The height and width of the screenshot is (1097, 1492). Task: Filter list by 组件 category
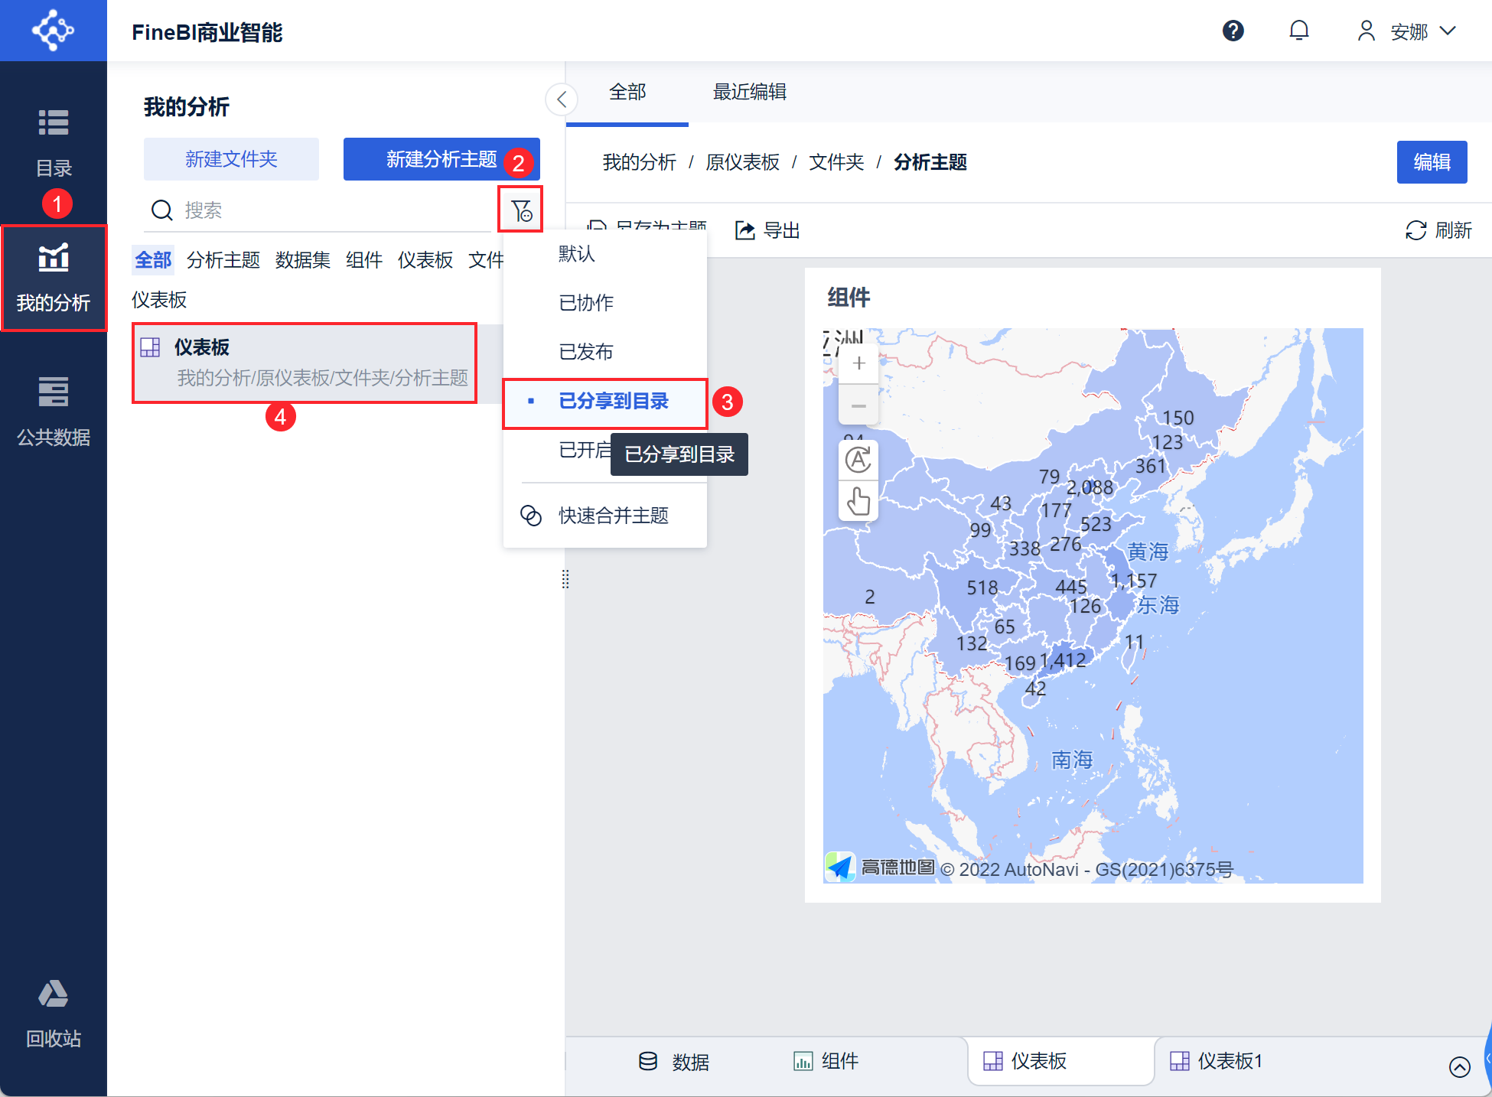coord(364,260)
